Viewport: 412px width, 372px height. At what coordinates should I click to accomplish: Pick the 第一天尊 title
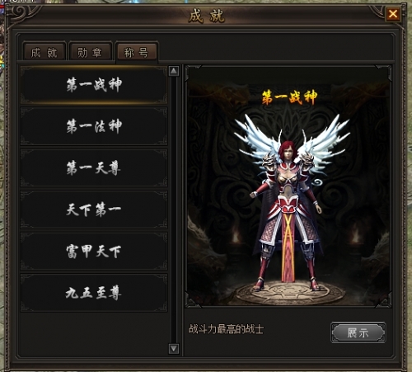(94, 168)
